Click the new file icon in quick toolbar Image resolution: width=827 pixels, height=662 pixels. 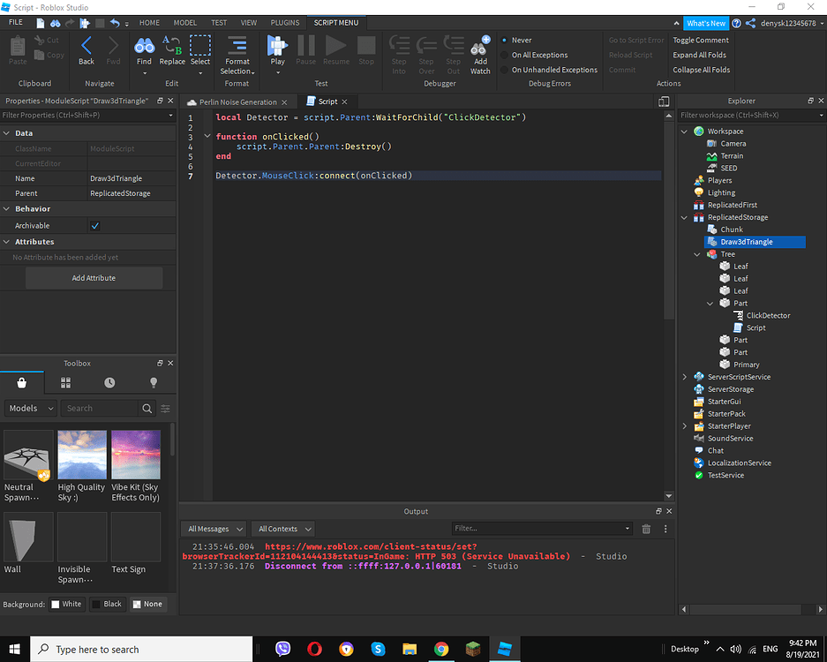(40, 23)
